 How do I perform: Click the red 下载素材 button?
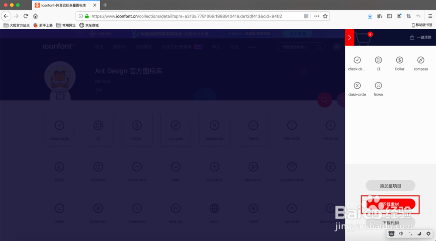click(x=390, y=204)
